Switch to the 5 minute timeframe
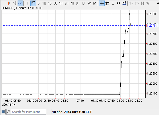Screen dimensions: 159x115 (x=39, y=3)
